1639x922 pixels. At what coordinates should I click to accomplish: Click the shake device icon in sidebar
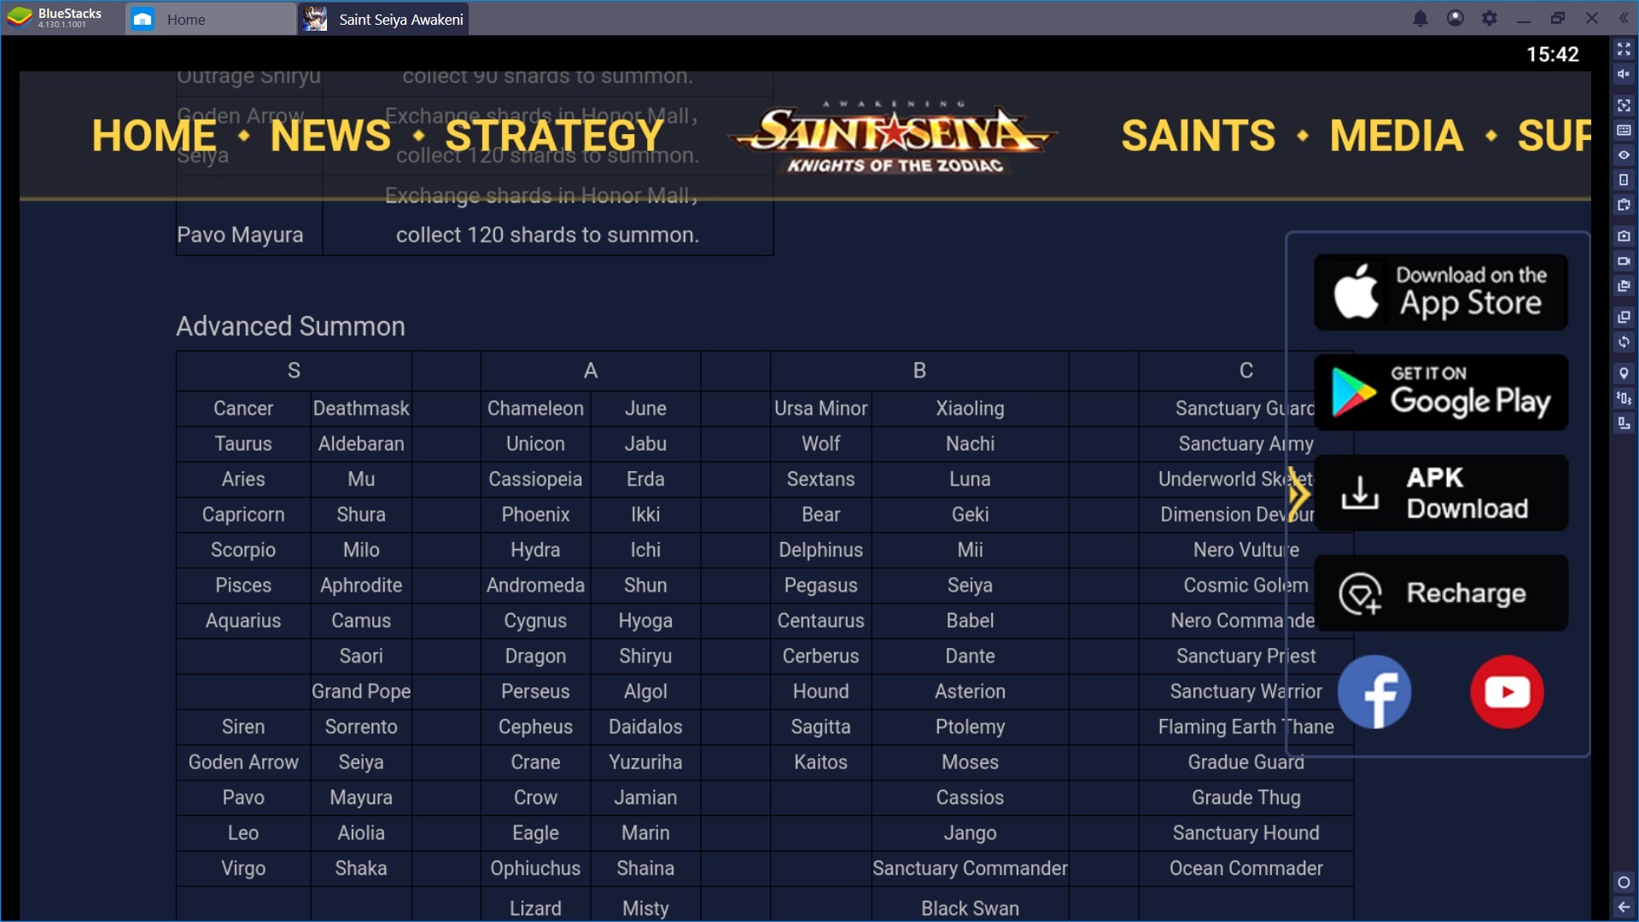coord(1624,398)
